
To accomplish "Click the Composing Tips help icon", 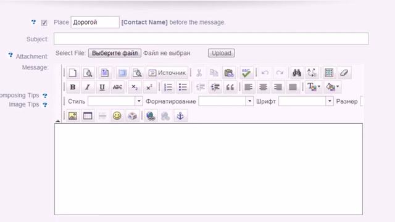I will click(45, 96).
